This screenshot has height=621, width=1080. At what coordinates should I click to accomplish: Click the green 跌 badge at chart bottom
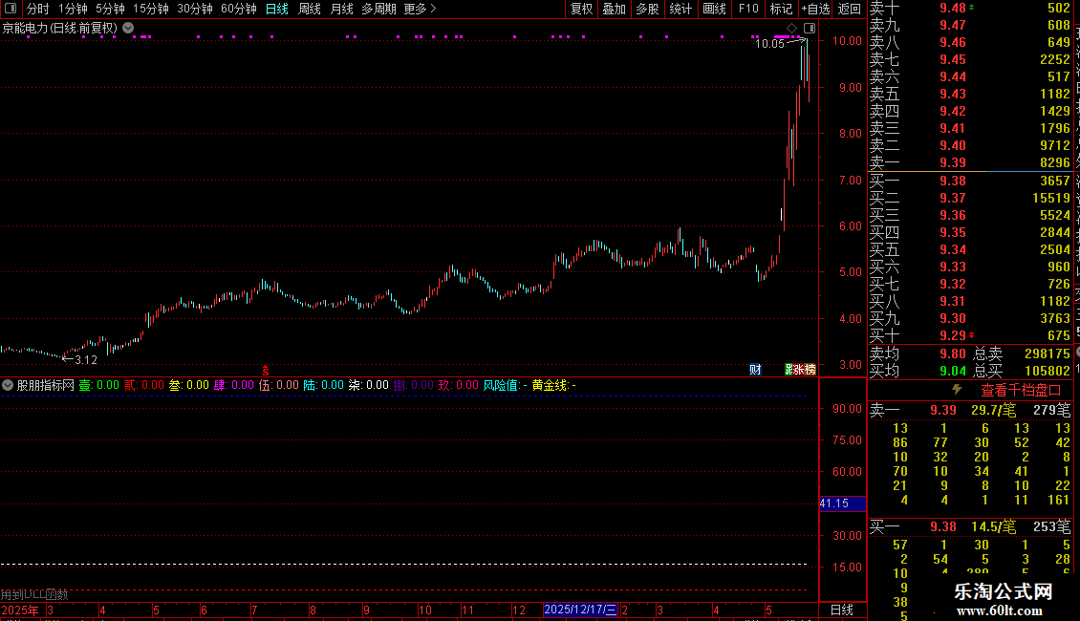(x=789, y=370)
